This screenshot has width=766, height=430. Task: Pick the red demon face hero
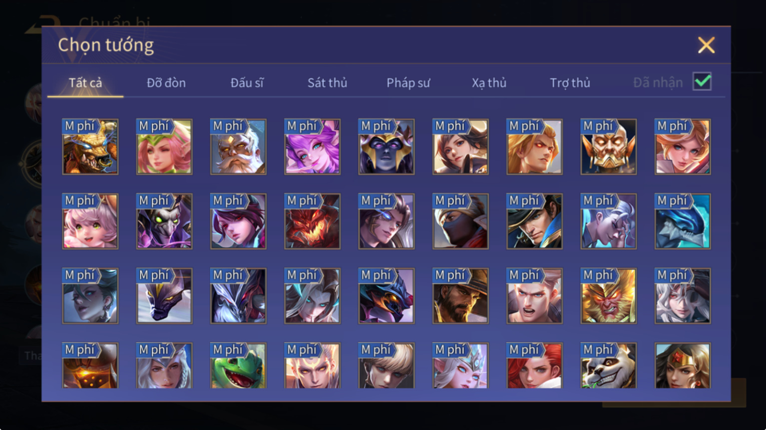point(312,221)
